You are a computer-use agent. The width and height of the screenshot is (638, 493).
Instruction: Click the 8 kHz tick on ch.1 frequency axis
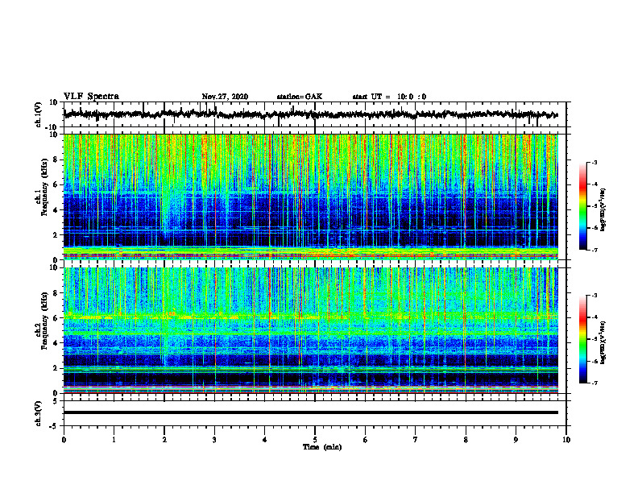point(56,159)
